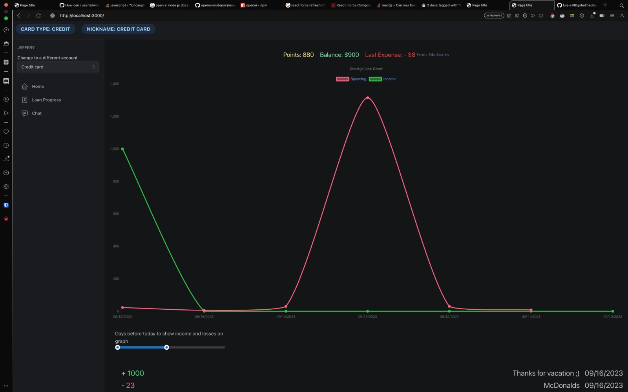Click the + 1000 transaction amount
628x392 pixels.
[133, 373]
